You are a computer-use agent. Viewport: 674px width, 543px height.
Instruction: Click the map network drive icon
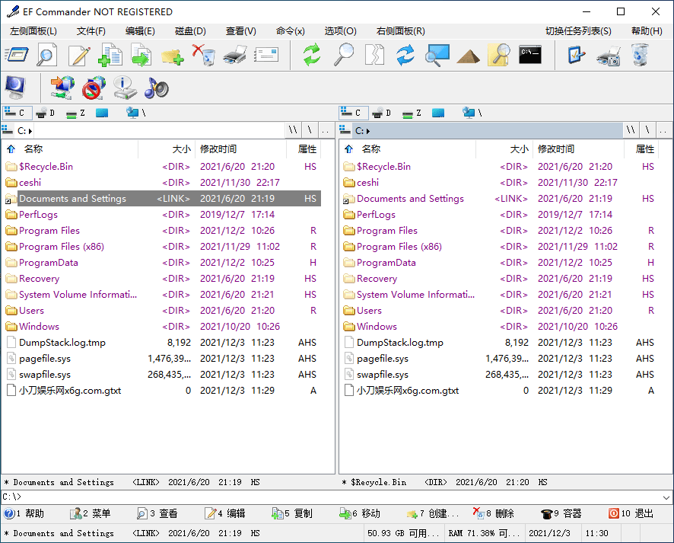tap(61, 88)
